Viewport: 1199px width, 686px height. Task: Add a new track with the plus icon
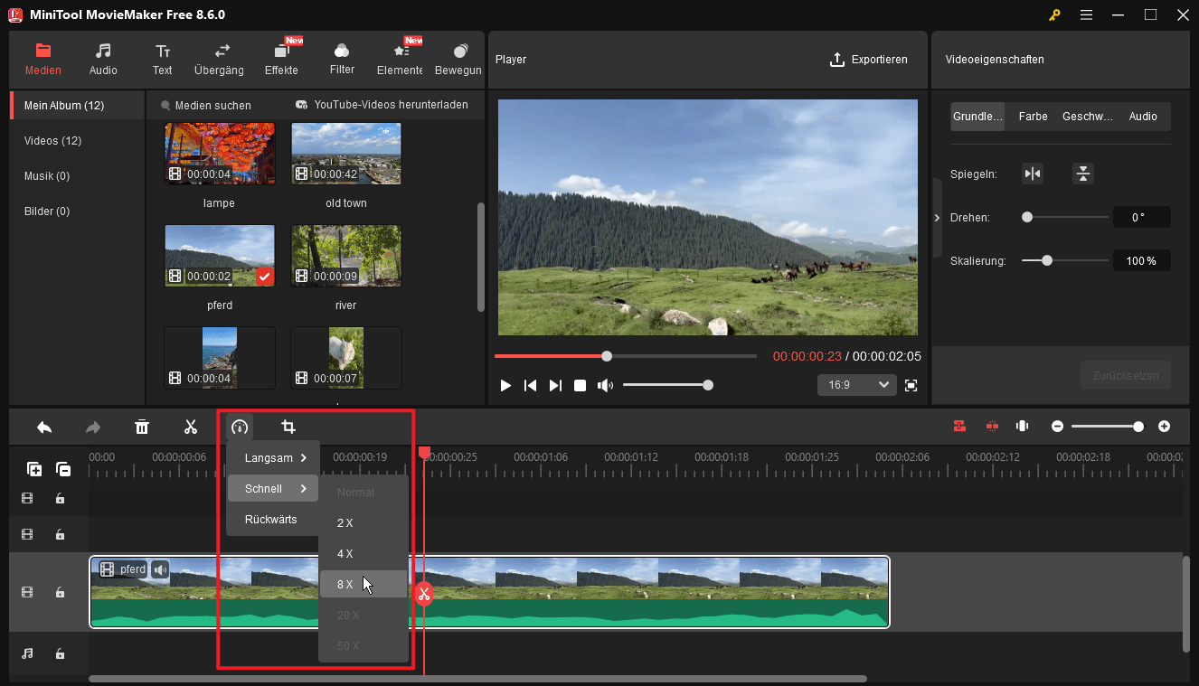34,469
